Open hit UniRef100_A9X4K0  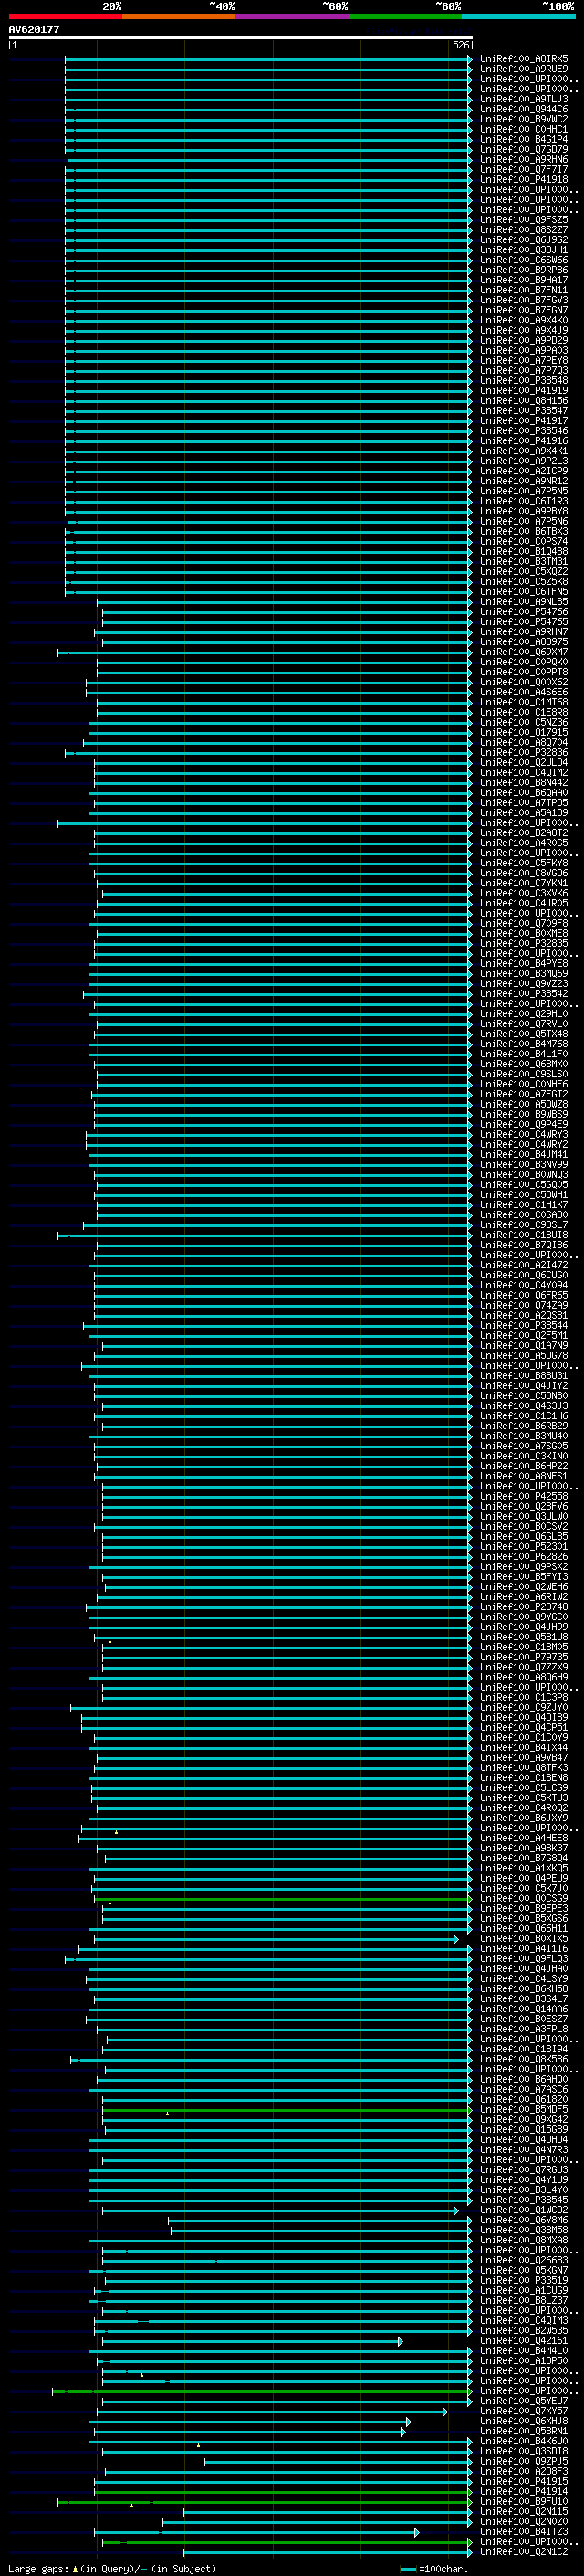pyautogui.click(x=524, y=320)
